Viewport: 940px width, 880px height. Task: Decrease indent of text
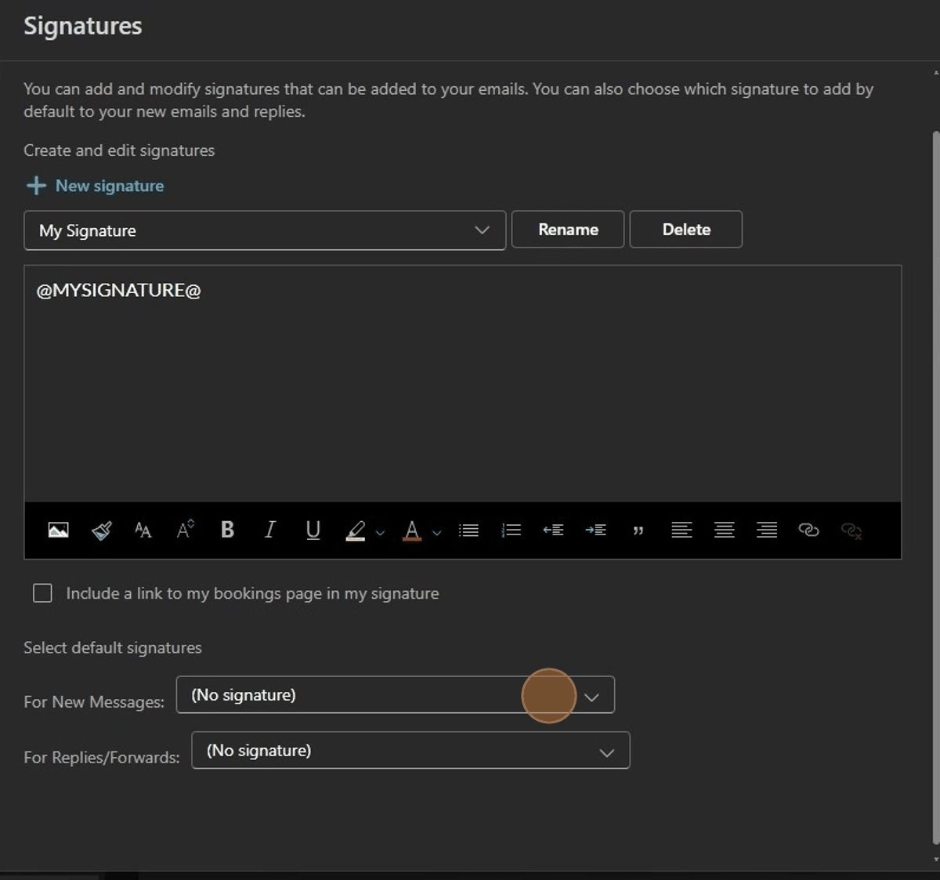(553, 531)
